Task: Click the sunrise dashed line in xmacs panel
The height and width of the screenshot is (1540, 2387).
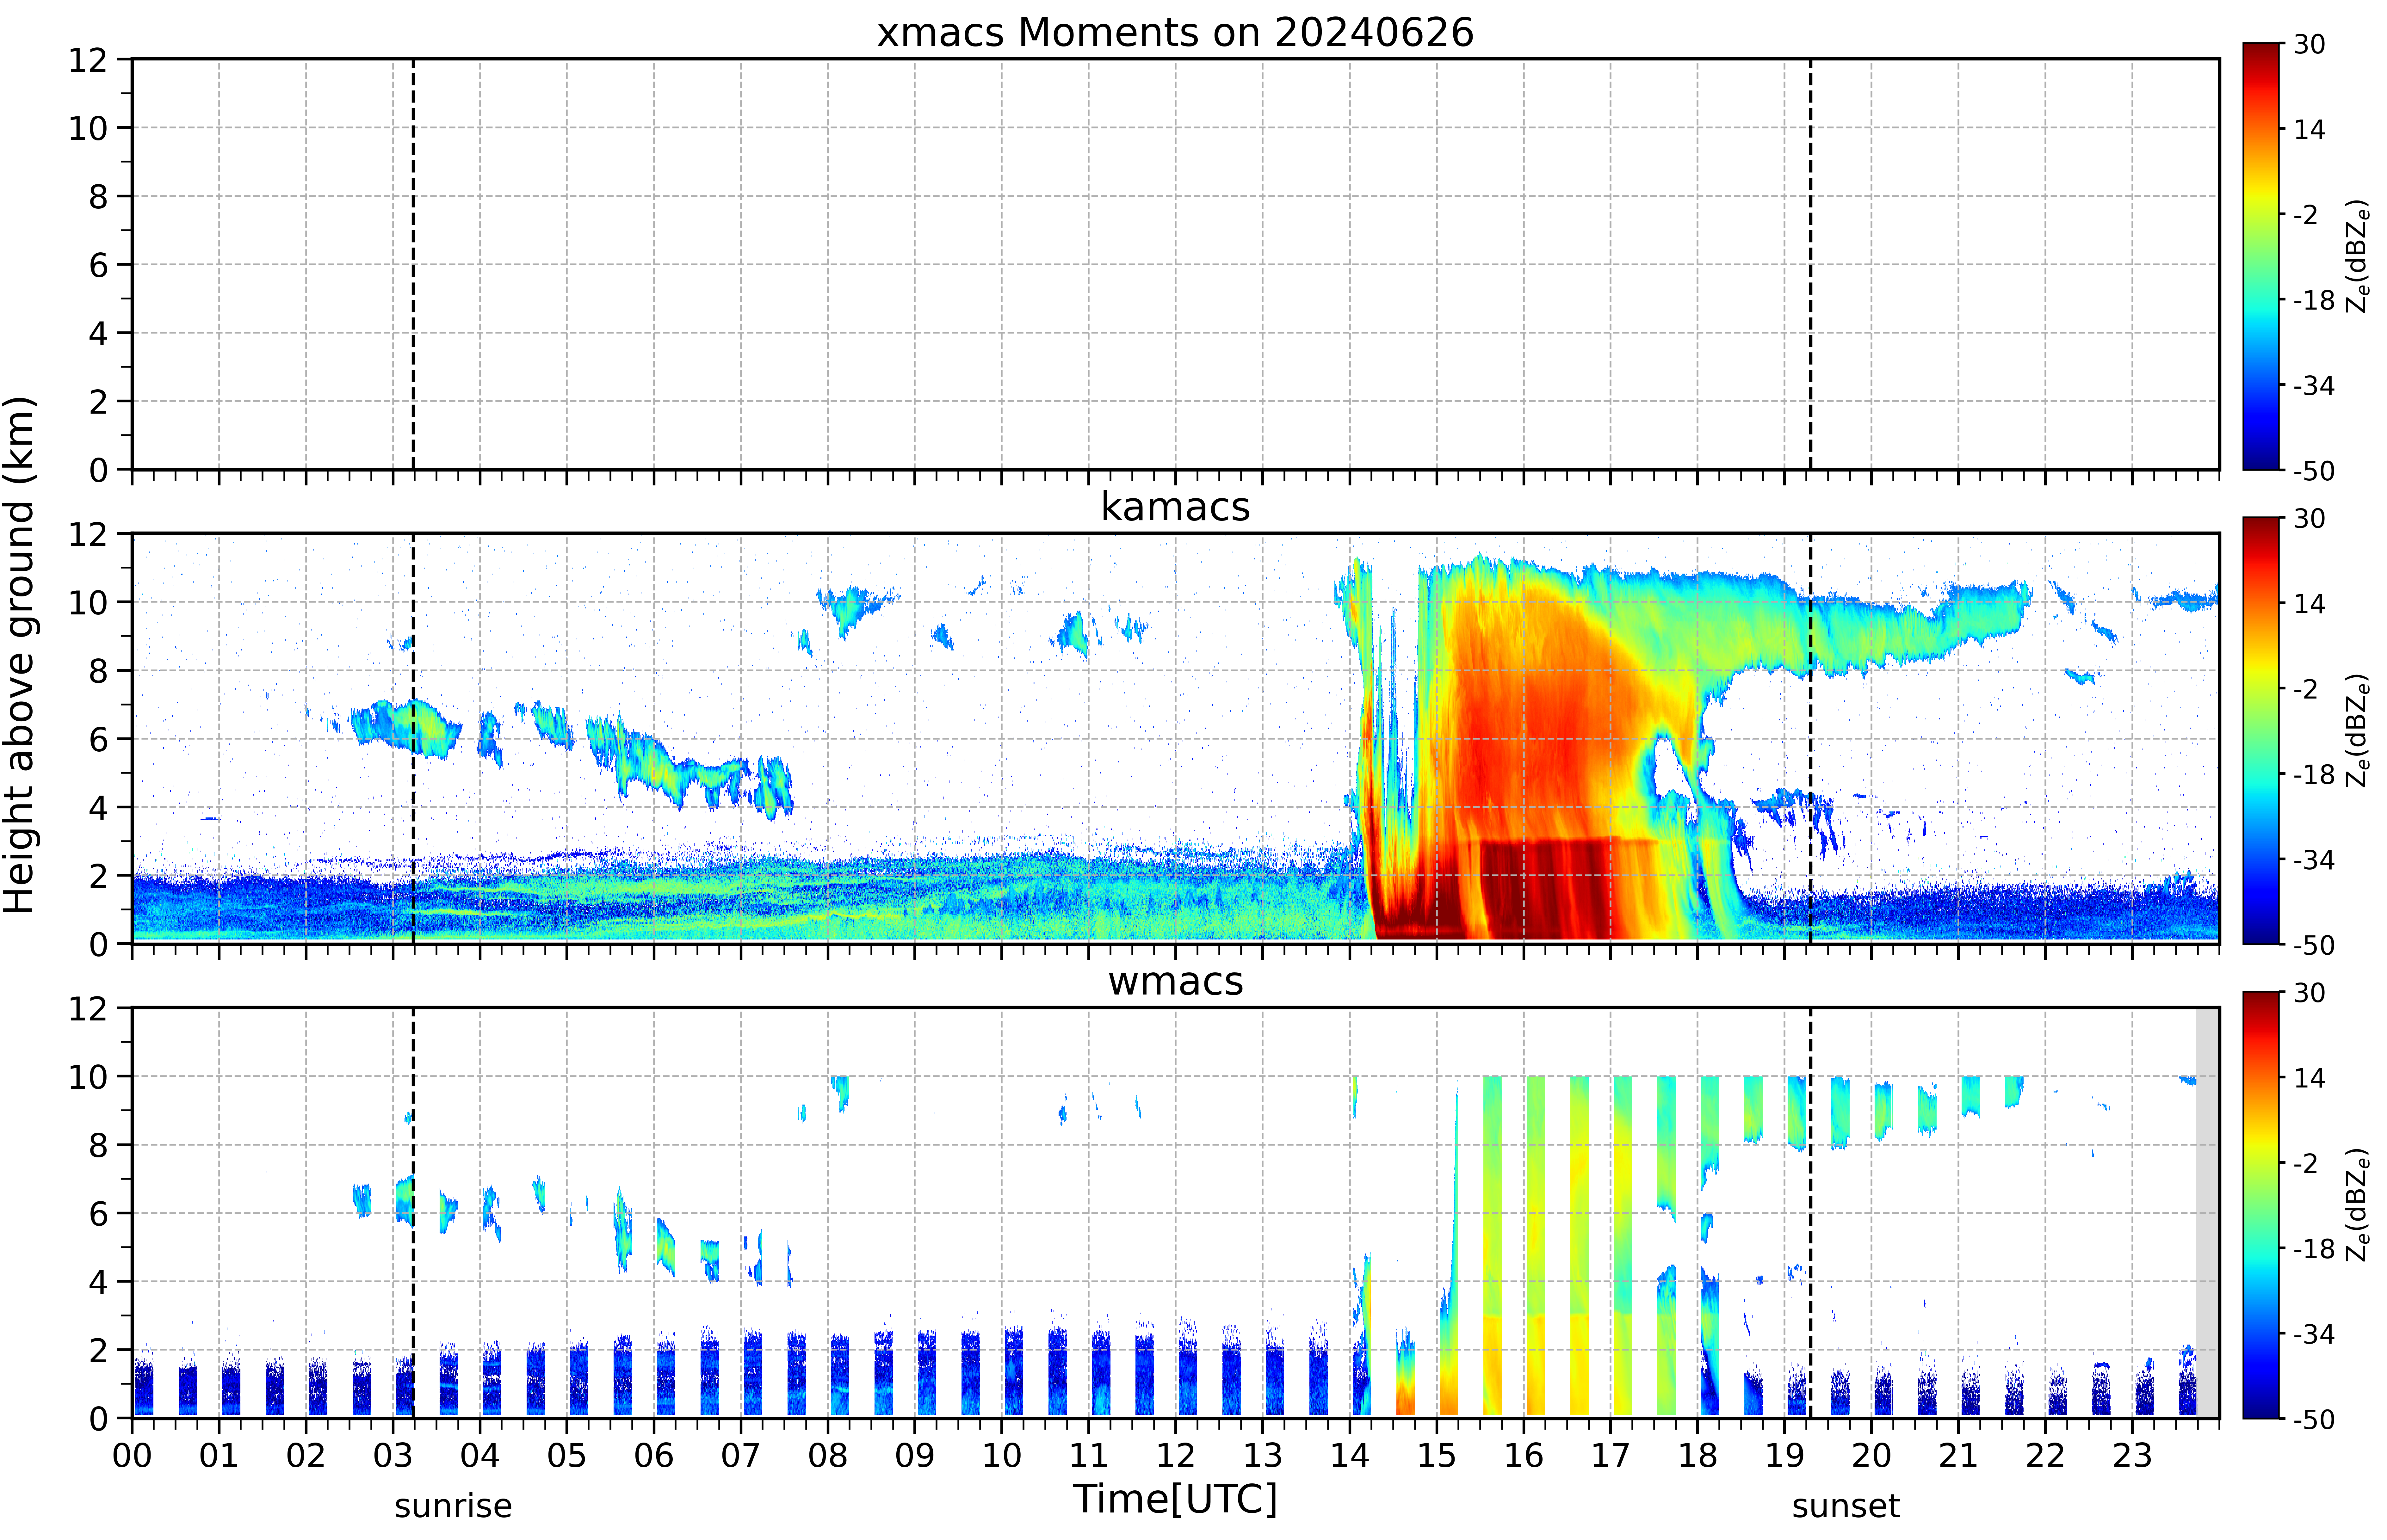Action: 413,264
